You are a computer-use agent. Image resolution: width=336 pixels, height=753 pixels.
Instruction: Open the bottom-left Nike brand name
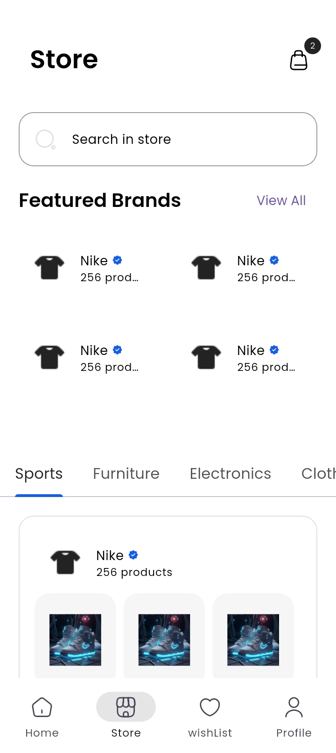94,350
